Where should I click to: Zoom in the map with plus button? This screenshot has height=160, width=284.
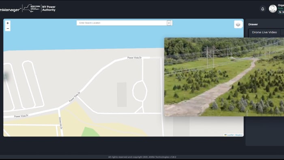[x=8, y=23]
